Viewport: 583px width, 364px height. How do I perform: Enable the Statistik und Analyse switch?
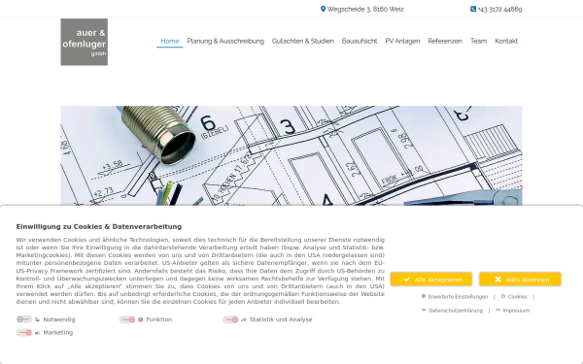click(x=231, y=319)
